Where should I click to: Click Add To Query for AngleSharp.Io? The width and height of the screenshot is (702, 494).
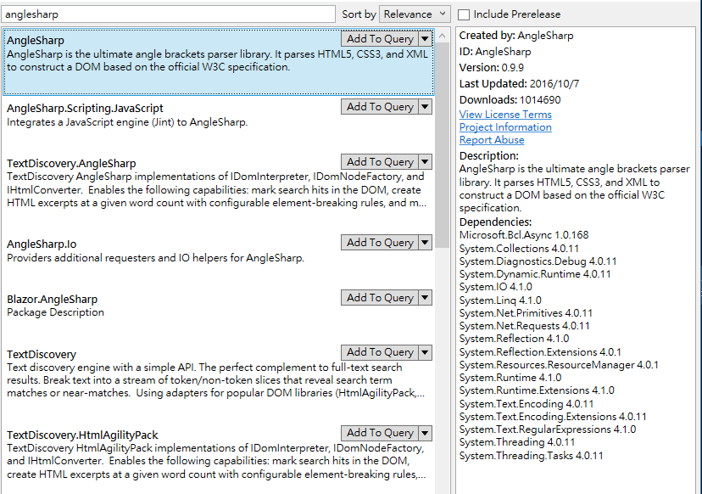coord(380,243)
